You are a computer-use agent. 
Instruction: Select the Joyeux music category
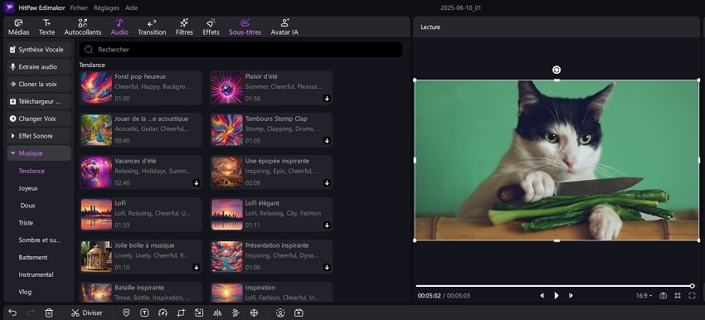28,188
